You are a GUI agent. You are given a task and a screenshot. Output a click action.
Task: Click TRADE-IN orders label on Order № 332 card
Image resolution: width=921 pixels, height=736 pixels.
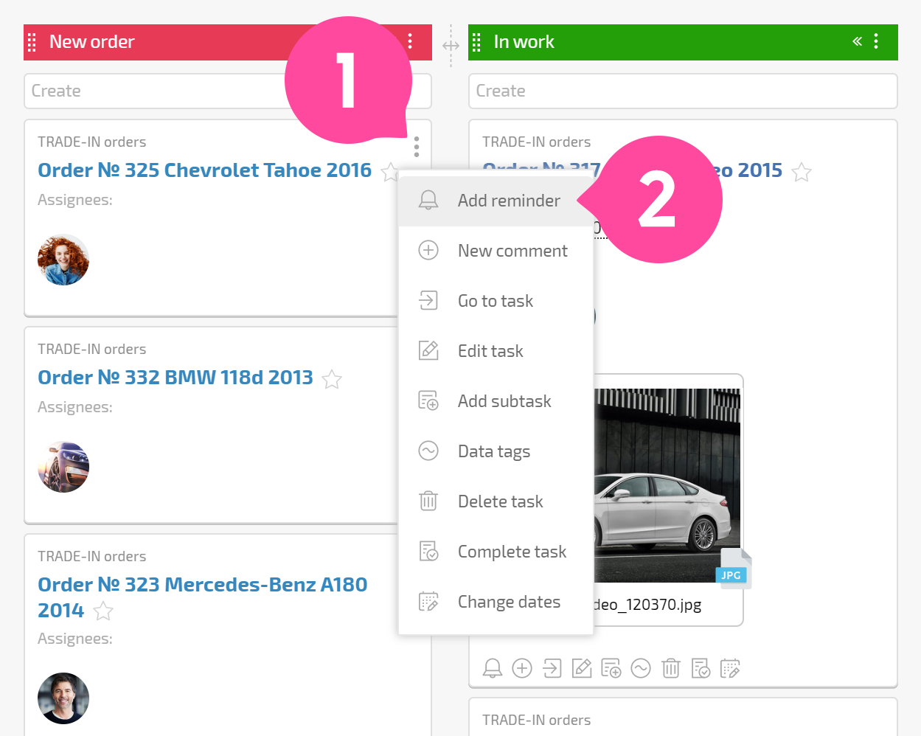tap(92, 349)
